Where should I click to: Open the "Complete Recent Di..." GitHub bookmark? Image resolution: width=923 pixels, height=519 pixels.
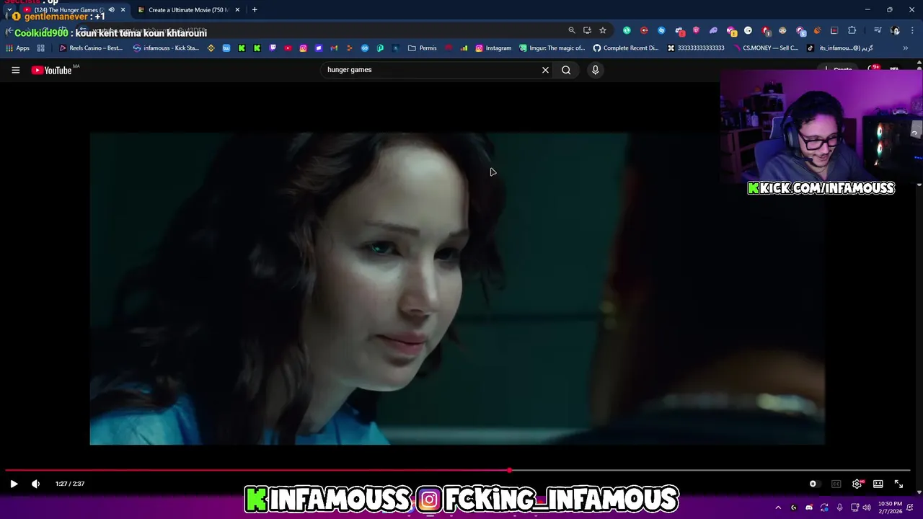[626, 48]
